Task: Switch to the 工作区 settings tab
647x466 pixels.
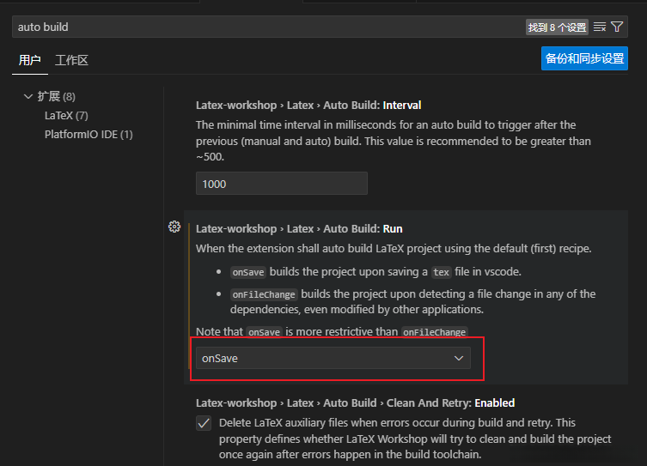Action: 71,60
